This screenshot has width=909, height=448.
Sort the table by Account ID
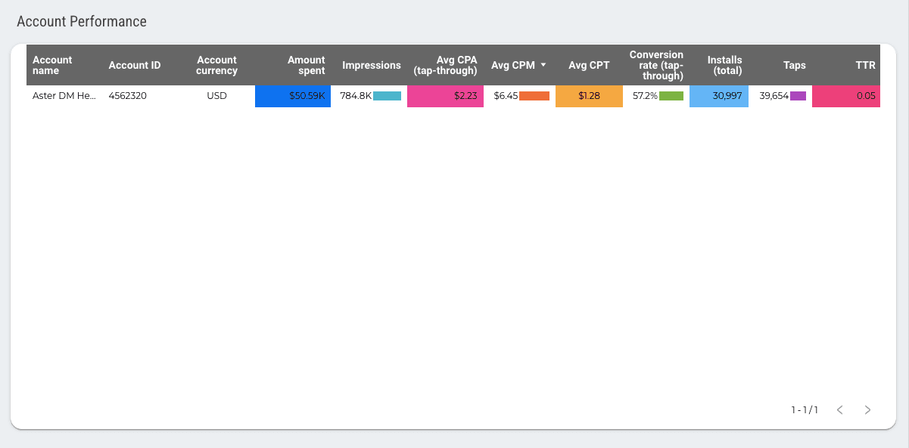click(x=135, y=66)
